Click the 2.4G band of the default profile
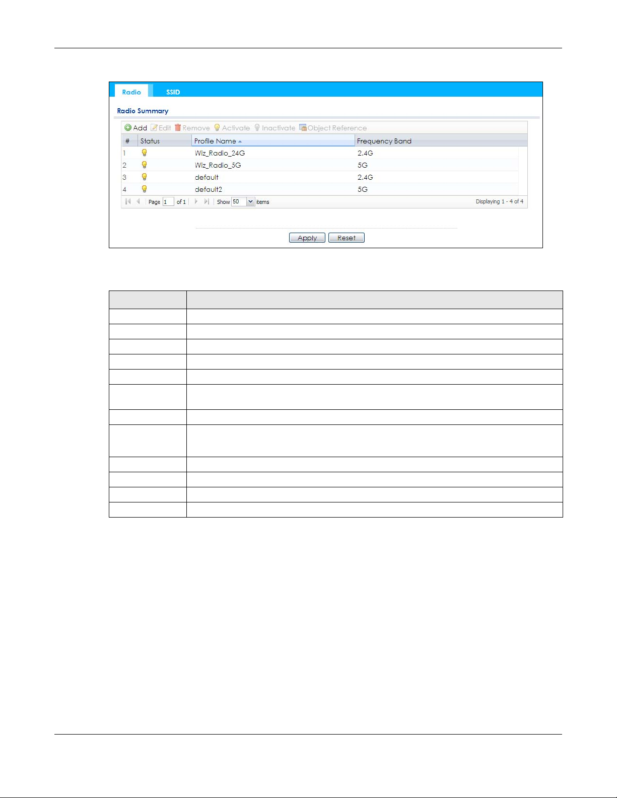 pyautogui.click(x=365, y=177)
